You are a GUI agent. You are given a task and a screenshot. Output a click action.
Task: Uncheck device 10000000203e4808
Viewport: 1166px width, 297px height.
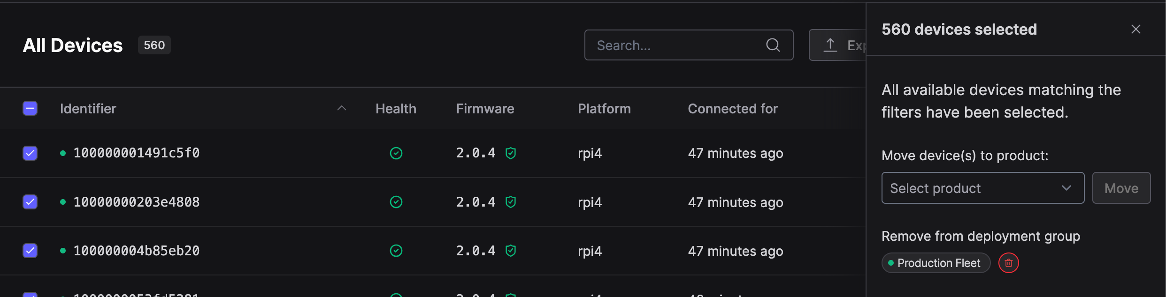pos(30,202)
